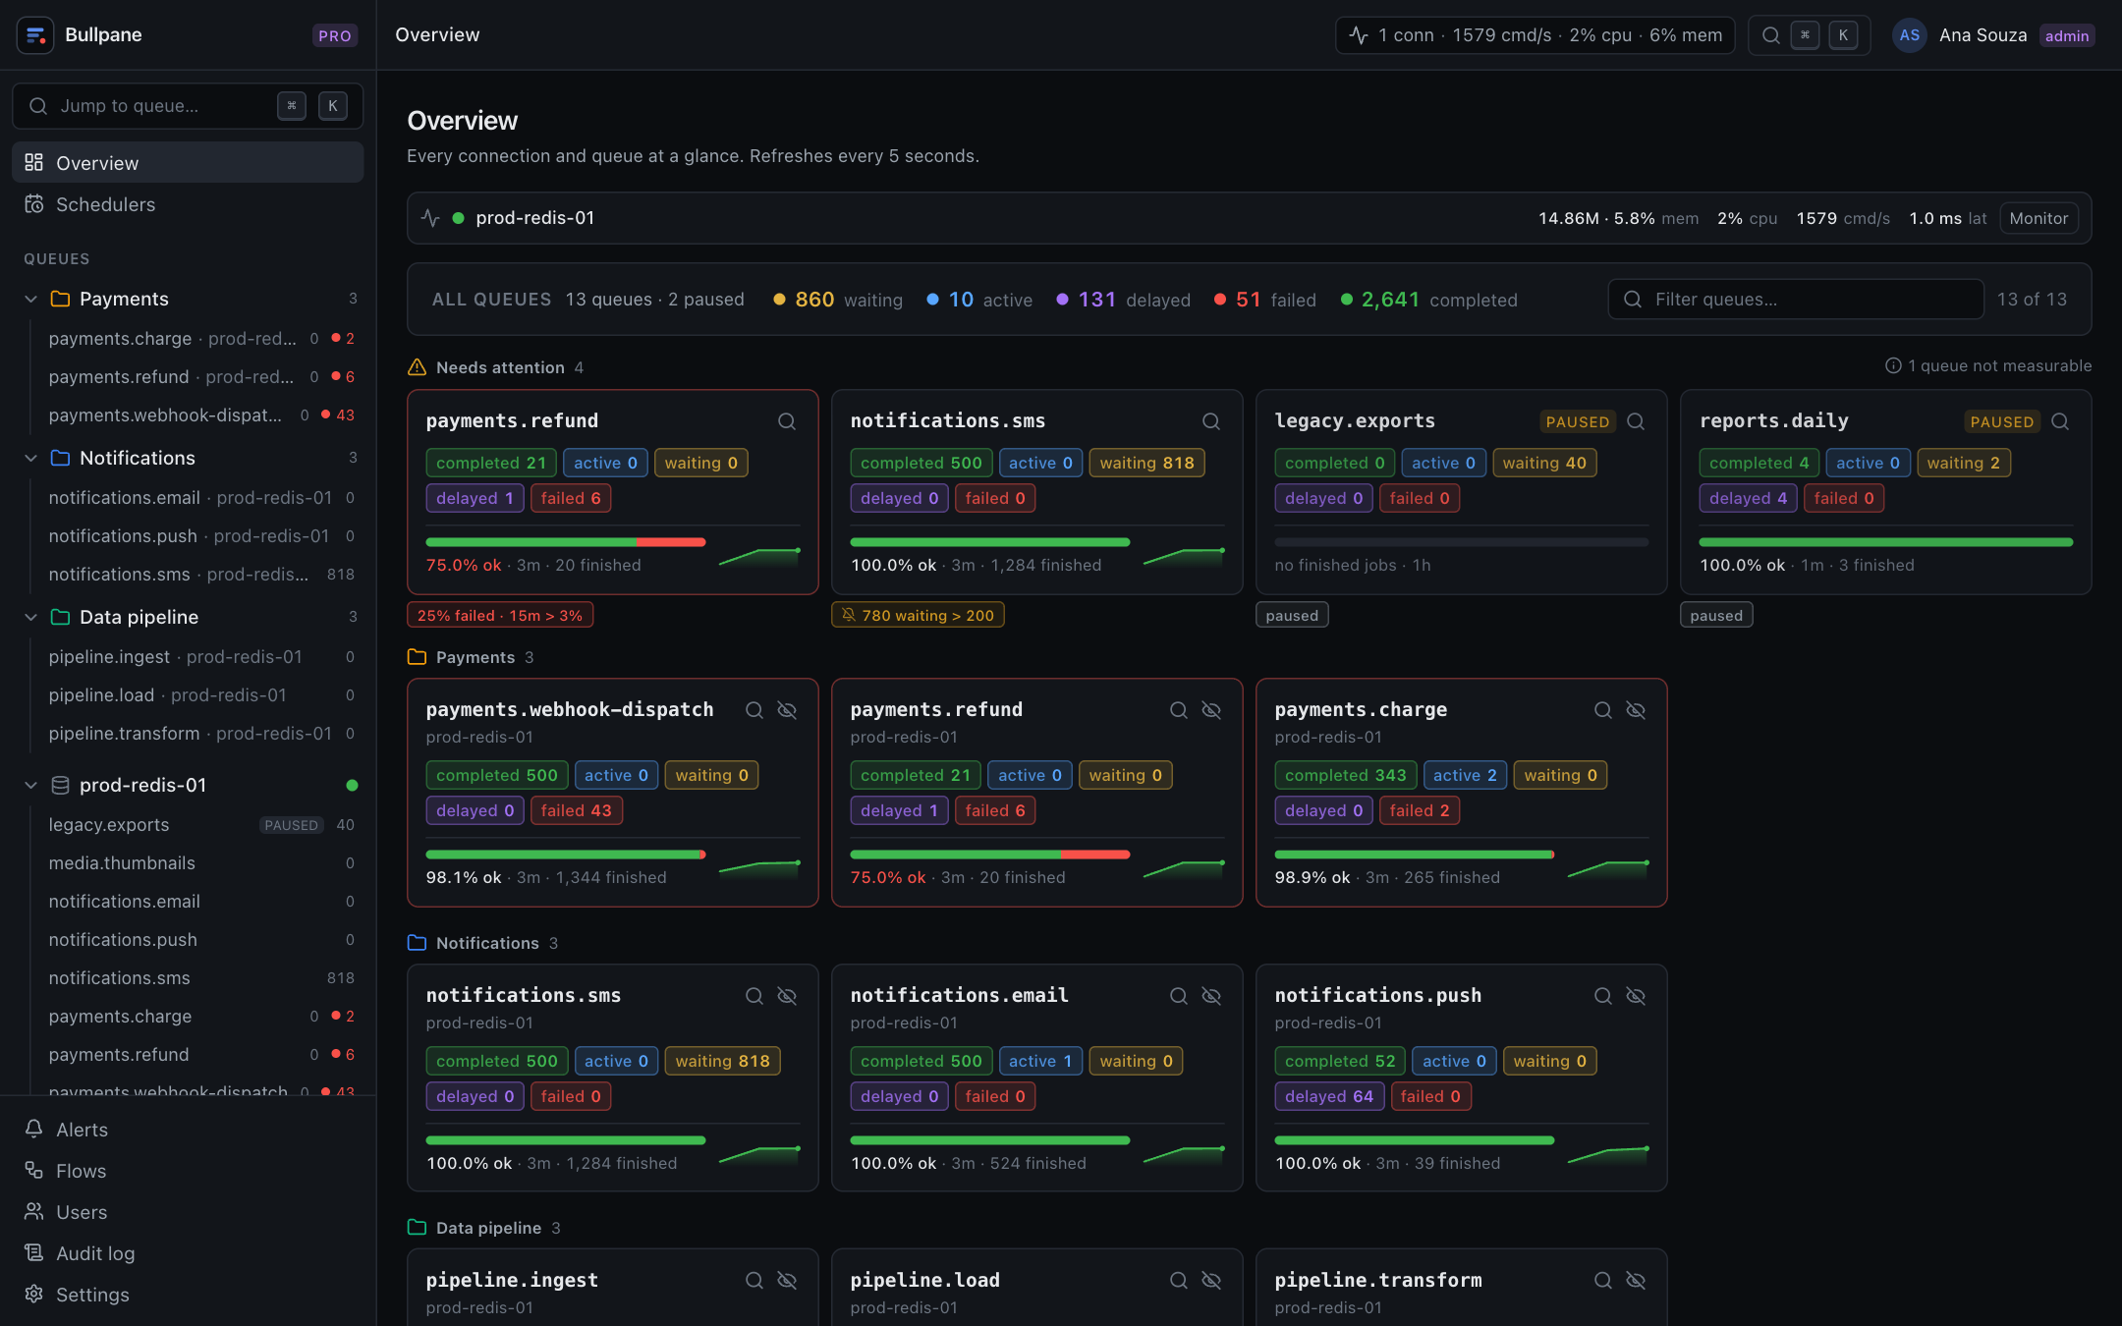Open Users in the sidebar
This screenshot has height=1326, width=2122.
click(x=188, y=1212)
